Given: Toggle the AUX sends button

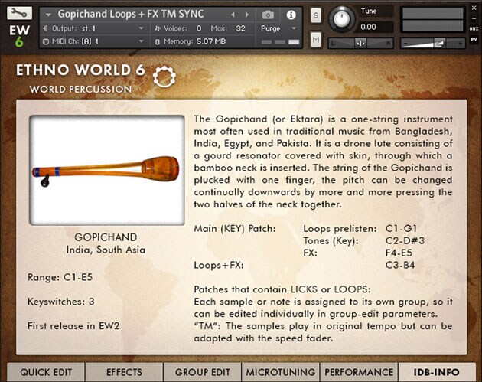Looking at the screenshot, I should tap(474, 28).
